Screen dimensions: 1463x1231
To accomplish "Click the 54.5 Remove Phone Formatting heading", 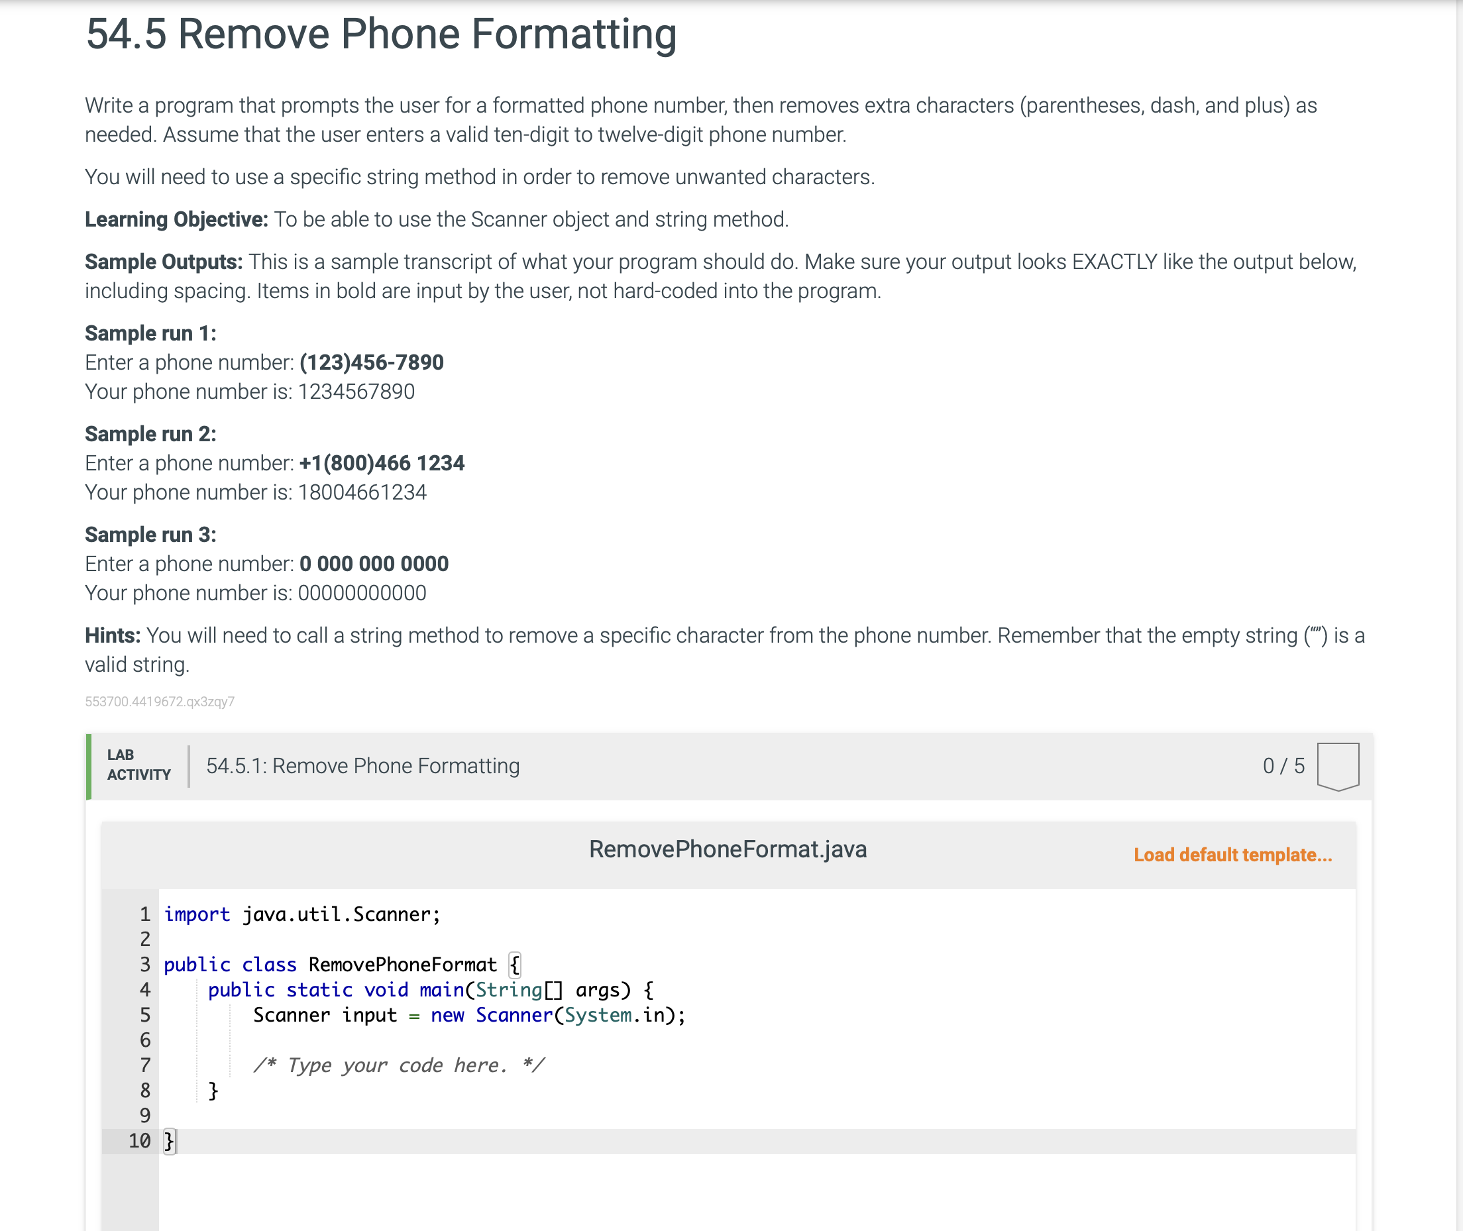I will (381, 34).
